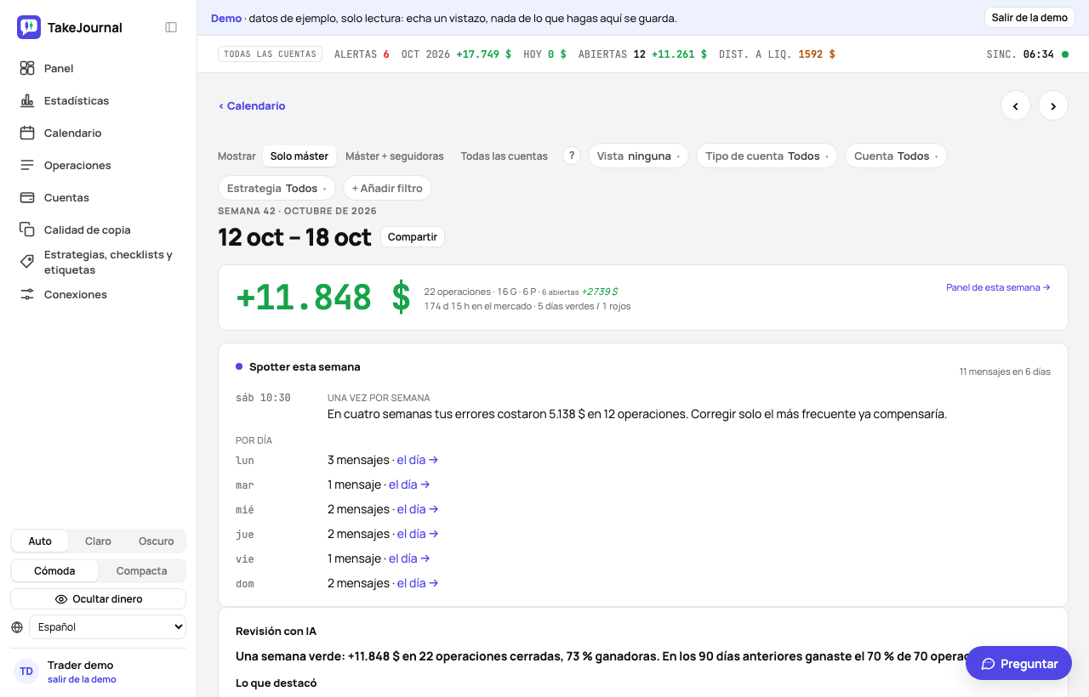Switch to the Claro theme

(98, 541)
